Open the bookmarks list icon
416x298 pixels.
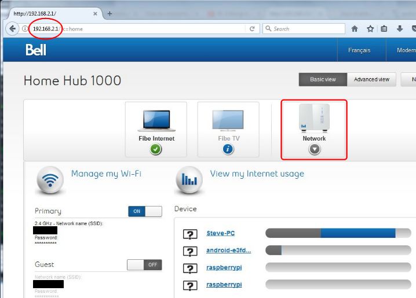(x=384, y=28)
